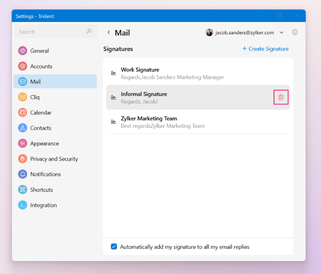Click the General settings gear icon
Image resolution: width=321 pixels, height=274 pixels.
[23, 51]
